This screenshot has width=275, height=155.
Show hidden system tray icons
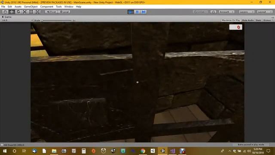click(x=229, y=151)
